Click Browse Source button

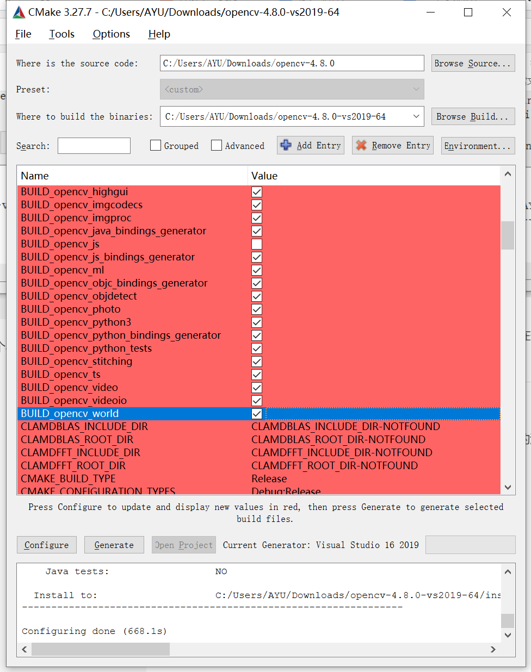473,63
